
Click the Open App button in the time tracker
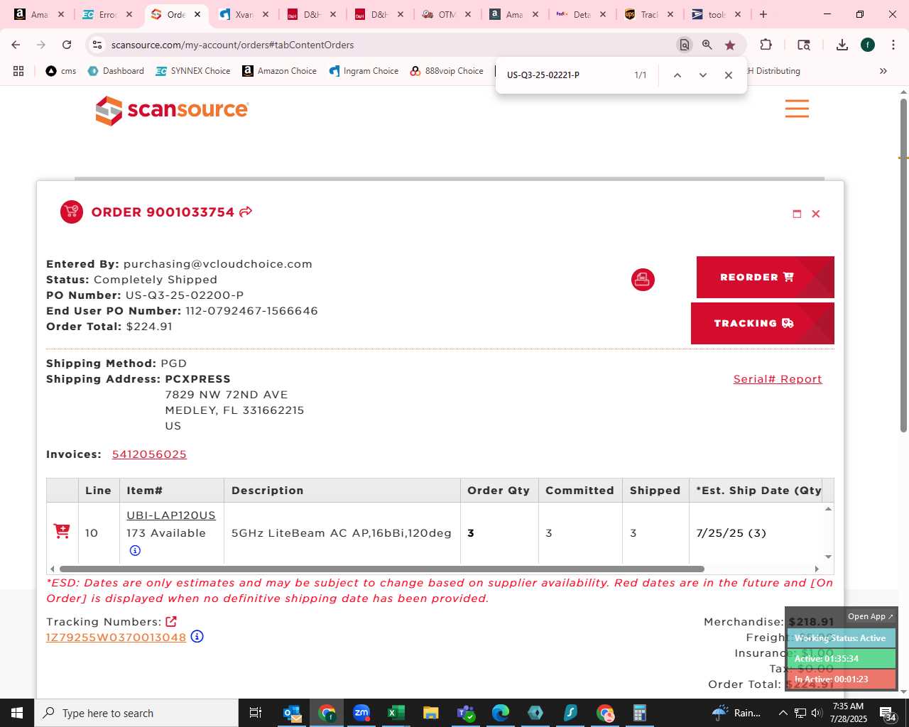[870, 616]
